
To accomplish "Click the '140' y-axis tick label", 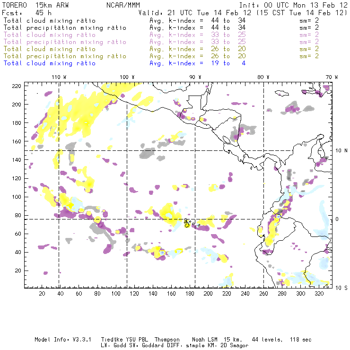I will [x=17, y=160].
